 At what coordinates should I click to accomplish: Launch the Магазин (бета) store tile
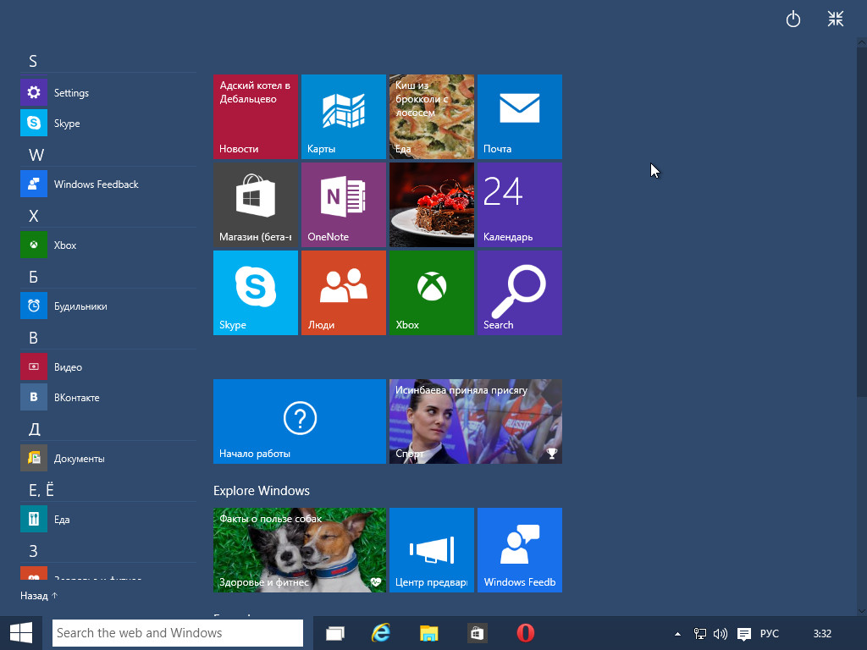tap(256, 205)
